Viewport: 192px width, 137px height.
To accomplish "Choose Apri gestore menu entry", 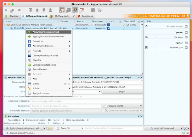I will [49, 93].
